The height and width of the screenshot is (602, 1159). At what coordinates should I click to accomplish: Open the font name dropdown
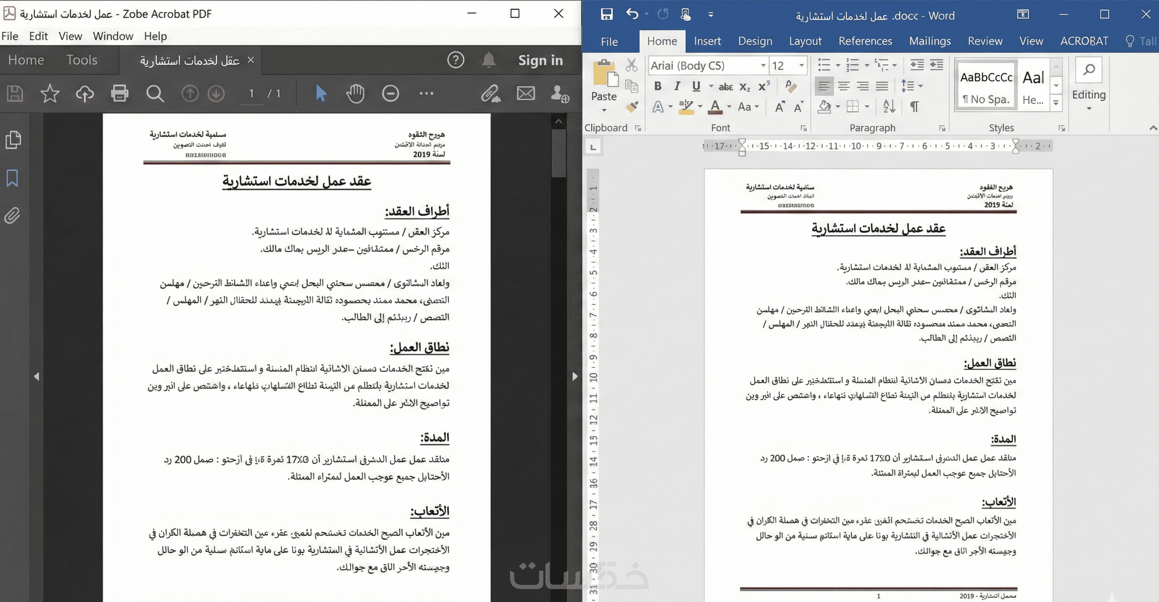(x=763, y=66)
